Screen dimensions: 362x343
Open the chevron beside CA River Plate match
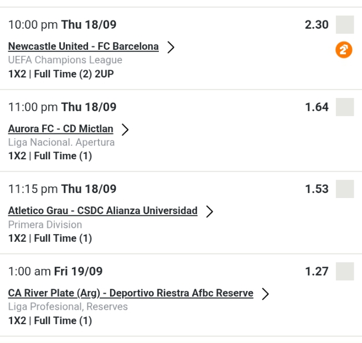(265, 294)
